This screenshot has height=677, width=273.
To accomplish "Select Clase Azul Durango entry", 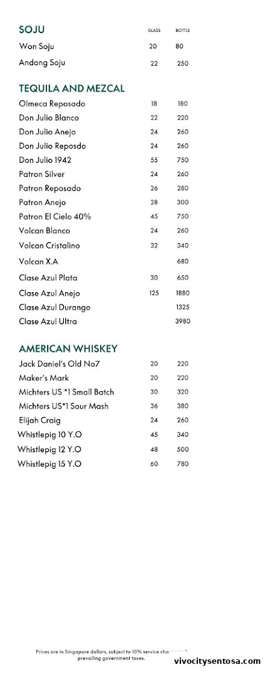I will coord(54,307).
